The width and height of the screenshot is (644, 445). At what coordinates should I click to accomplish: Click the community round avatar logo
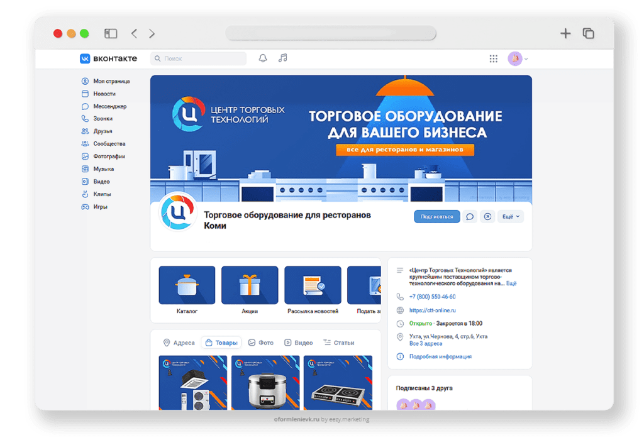177,212
